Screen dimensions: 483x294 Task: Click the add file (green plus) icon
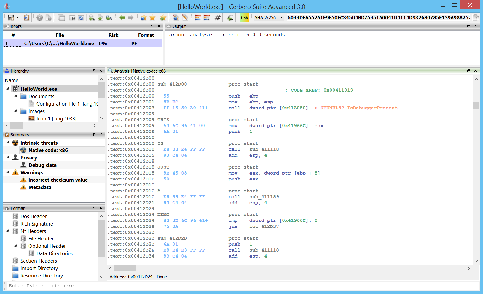pyautogui.click(x=100, y=17)
